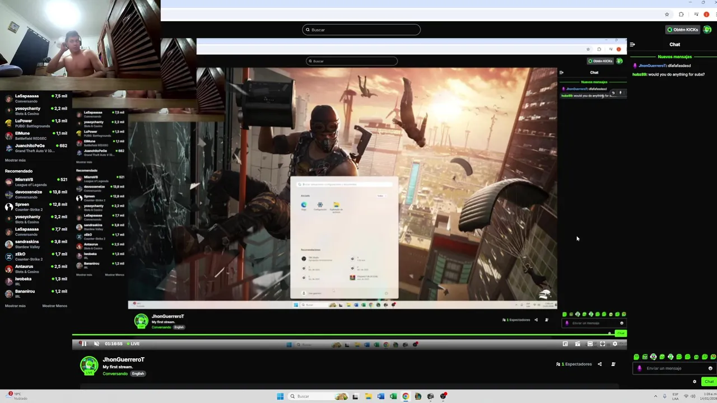The width and height of the screenshot is (717, 403).
Task: Switch to Chrome on the taskbar
Action: [x=406, y=396]
